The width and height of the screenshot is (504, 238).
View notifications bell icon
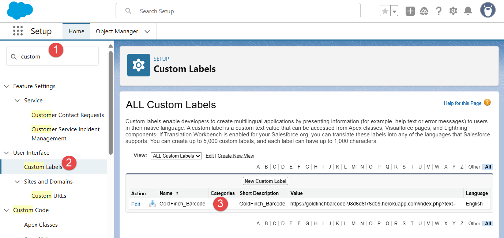[468, 11]
